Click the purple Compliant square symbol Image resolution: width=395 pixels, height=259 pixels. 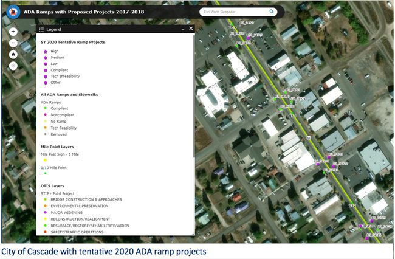(x=46, y=71)
